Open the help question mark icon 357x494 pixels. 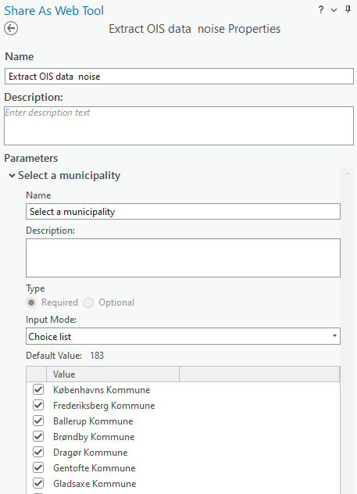321,9
